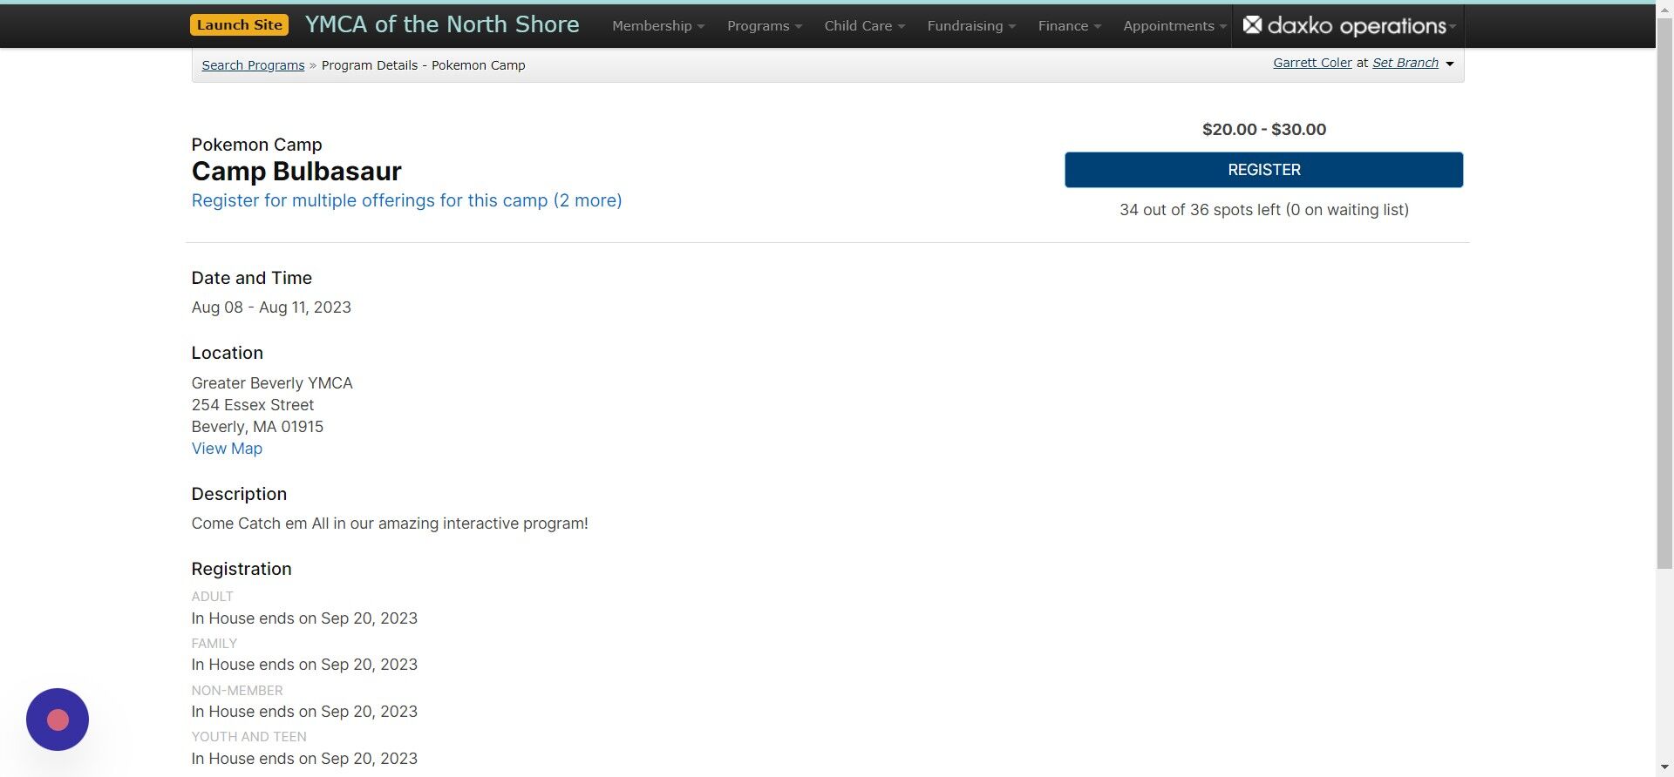This screenshot has width=1674, height=777.
Task: Click the Greater Beverly YMCA location name
Action: (272, 383)
